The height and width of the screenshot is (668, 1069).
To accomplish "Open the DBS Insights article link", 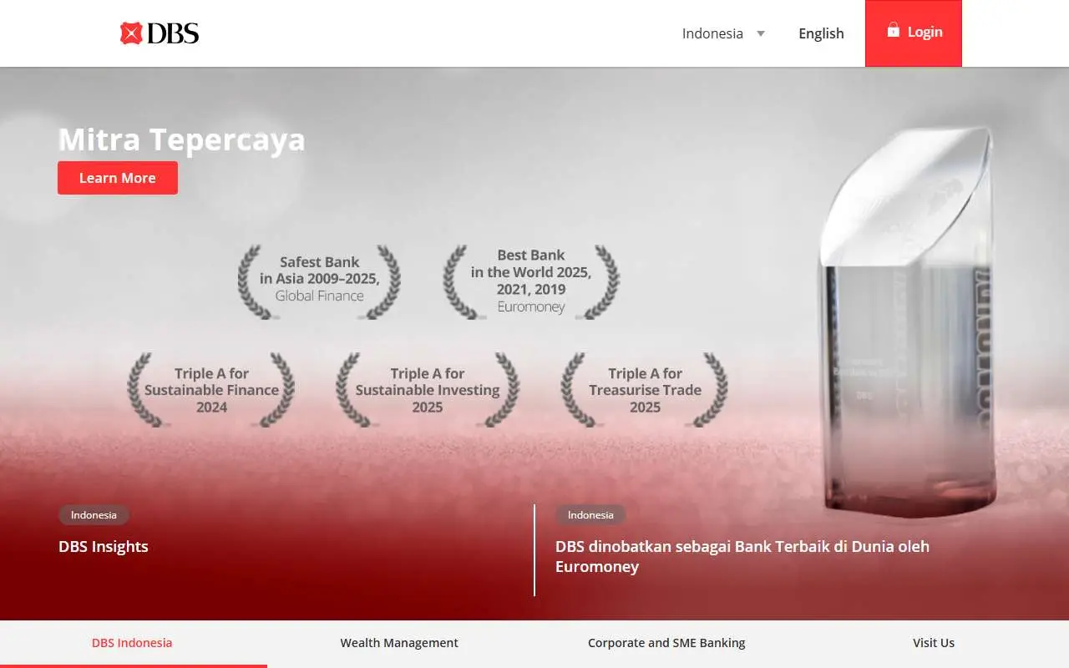I will tap(104, 547).
